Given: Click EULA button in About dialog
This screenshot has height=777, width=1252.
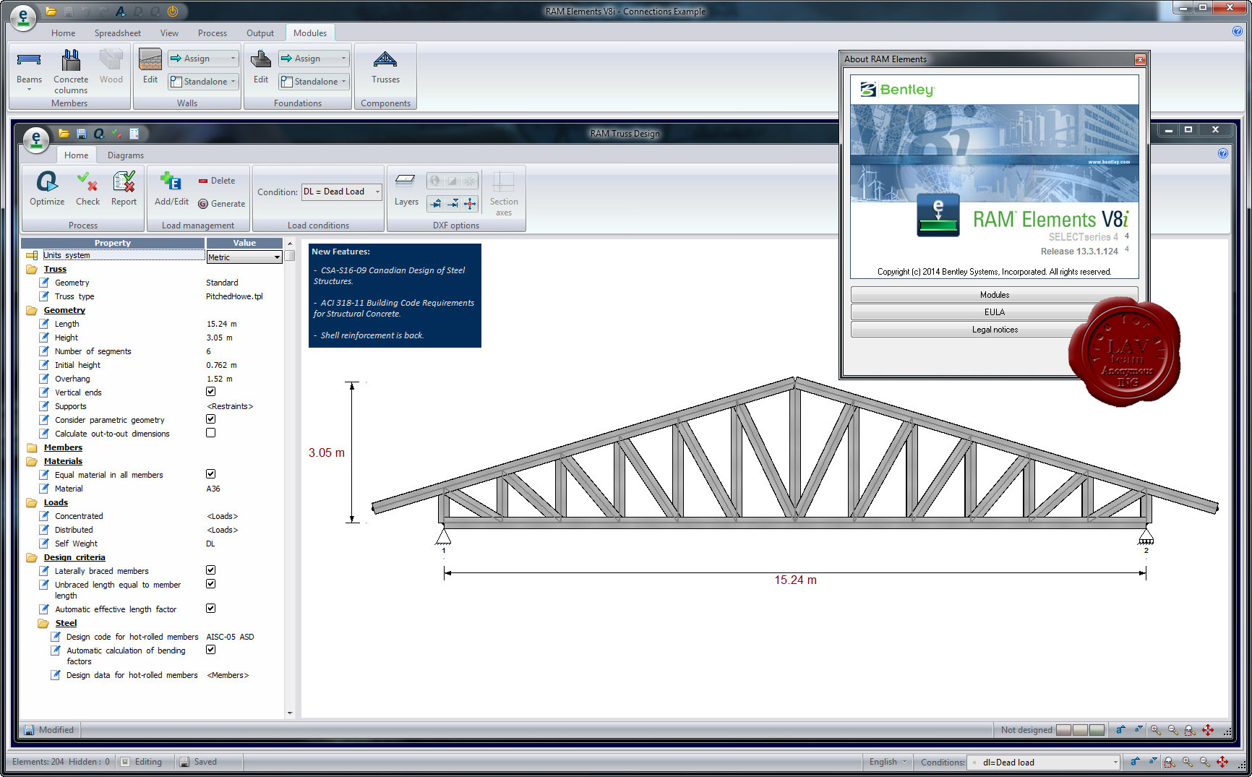Looking at the screenshot, I should point(994,312).
